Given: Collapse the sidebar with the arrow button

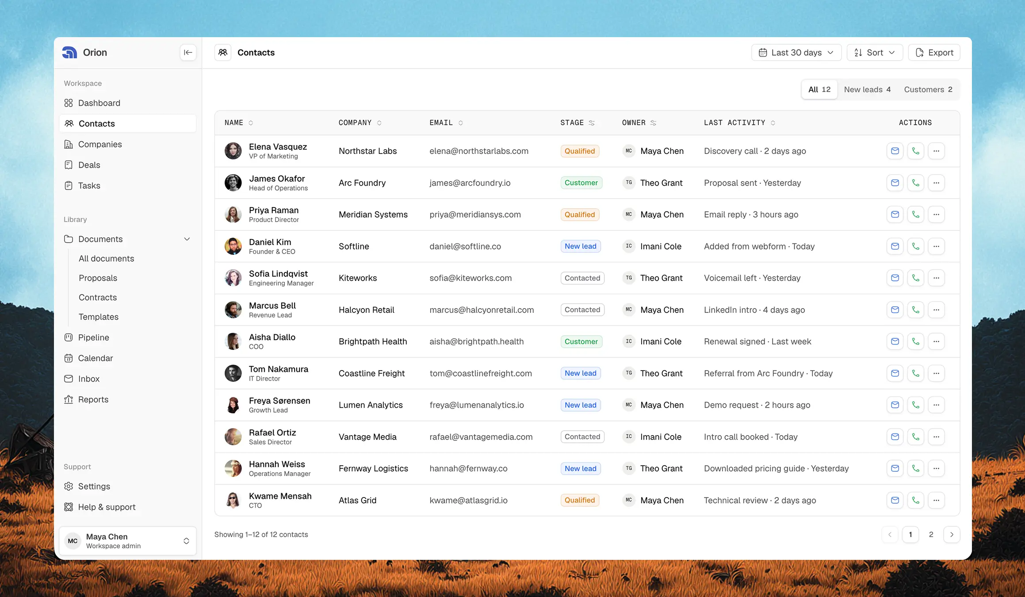Looking at the screenshot, I should click(x=188, y=53).
